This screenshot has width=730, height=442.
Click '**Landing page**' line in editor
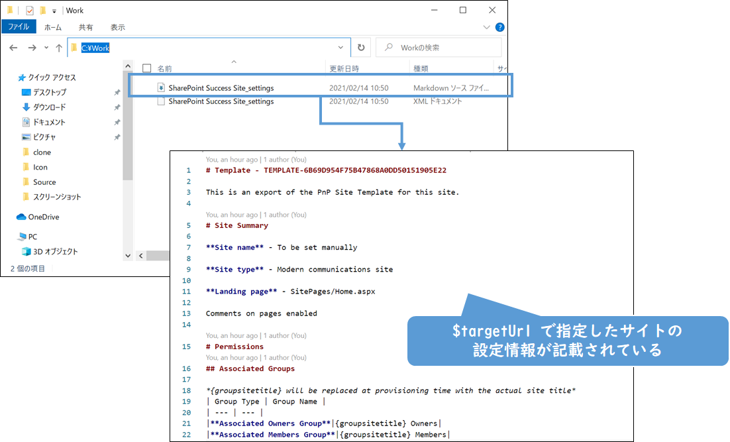[291, 292]
